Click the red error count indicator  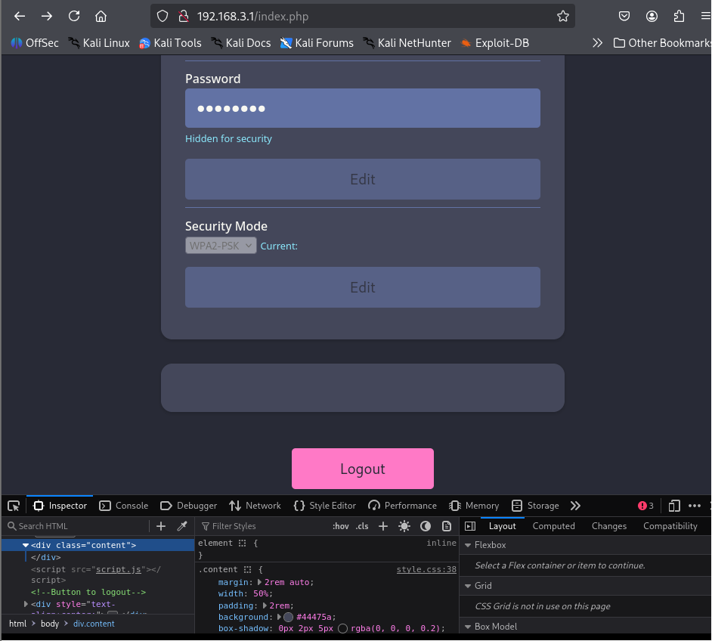pyautogui.click(x=645, y=506)
